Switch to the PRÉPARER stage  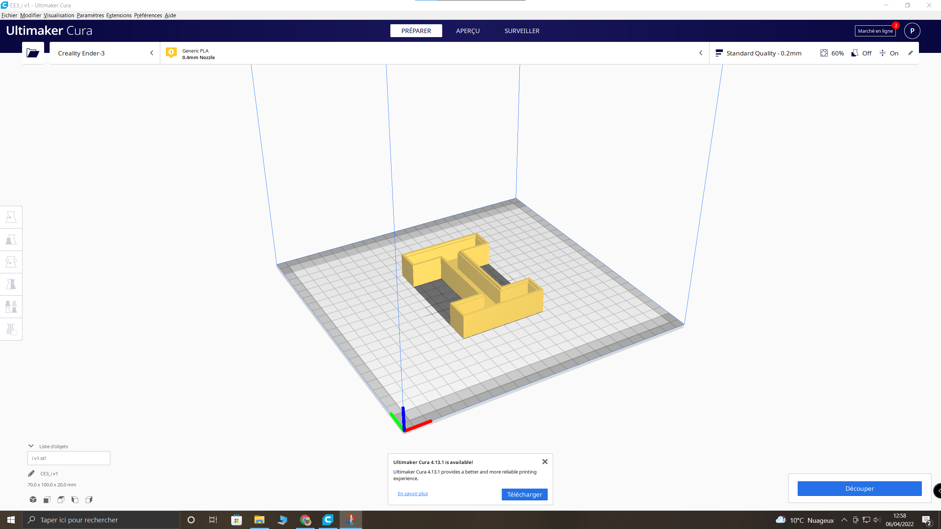tap(416, 31)
